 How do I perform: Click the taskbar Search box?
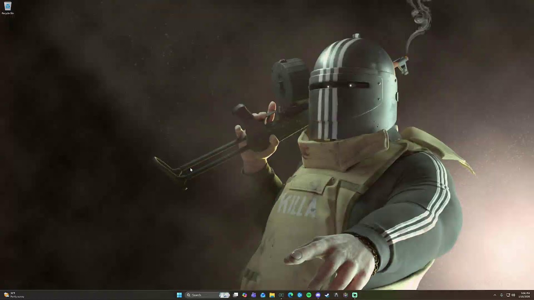click(x=207, y=295)
